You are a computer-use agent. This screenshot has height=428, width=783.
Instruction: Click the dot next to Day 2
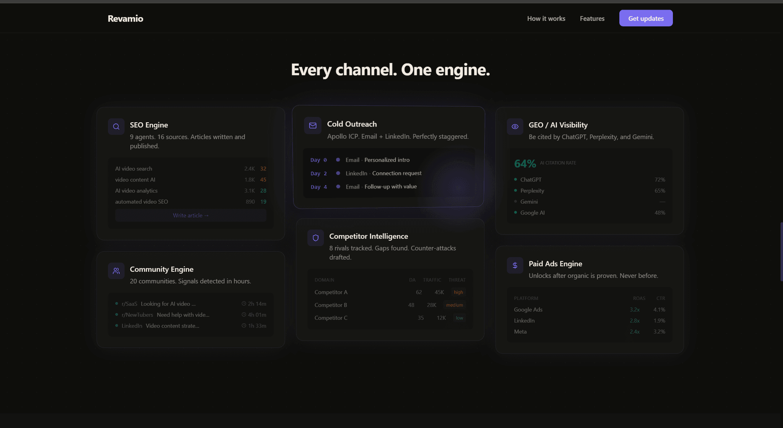click(x=338, y=173)
